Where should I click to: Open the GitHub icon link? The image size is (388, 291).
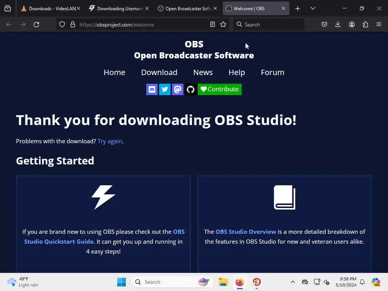[x=191, y=89]
